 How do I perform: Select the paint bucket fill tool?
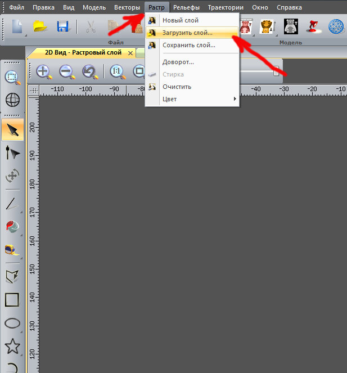tap(12, 227)
